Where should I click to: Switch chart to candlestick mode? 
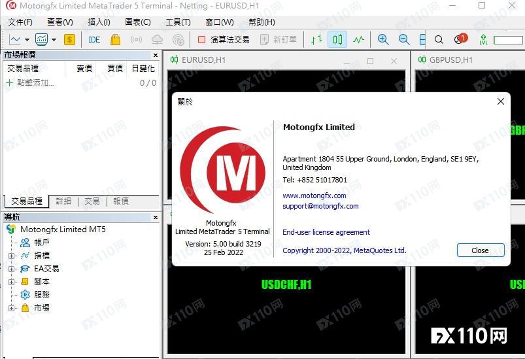coord(337,39)
